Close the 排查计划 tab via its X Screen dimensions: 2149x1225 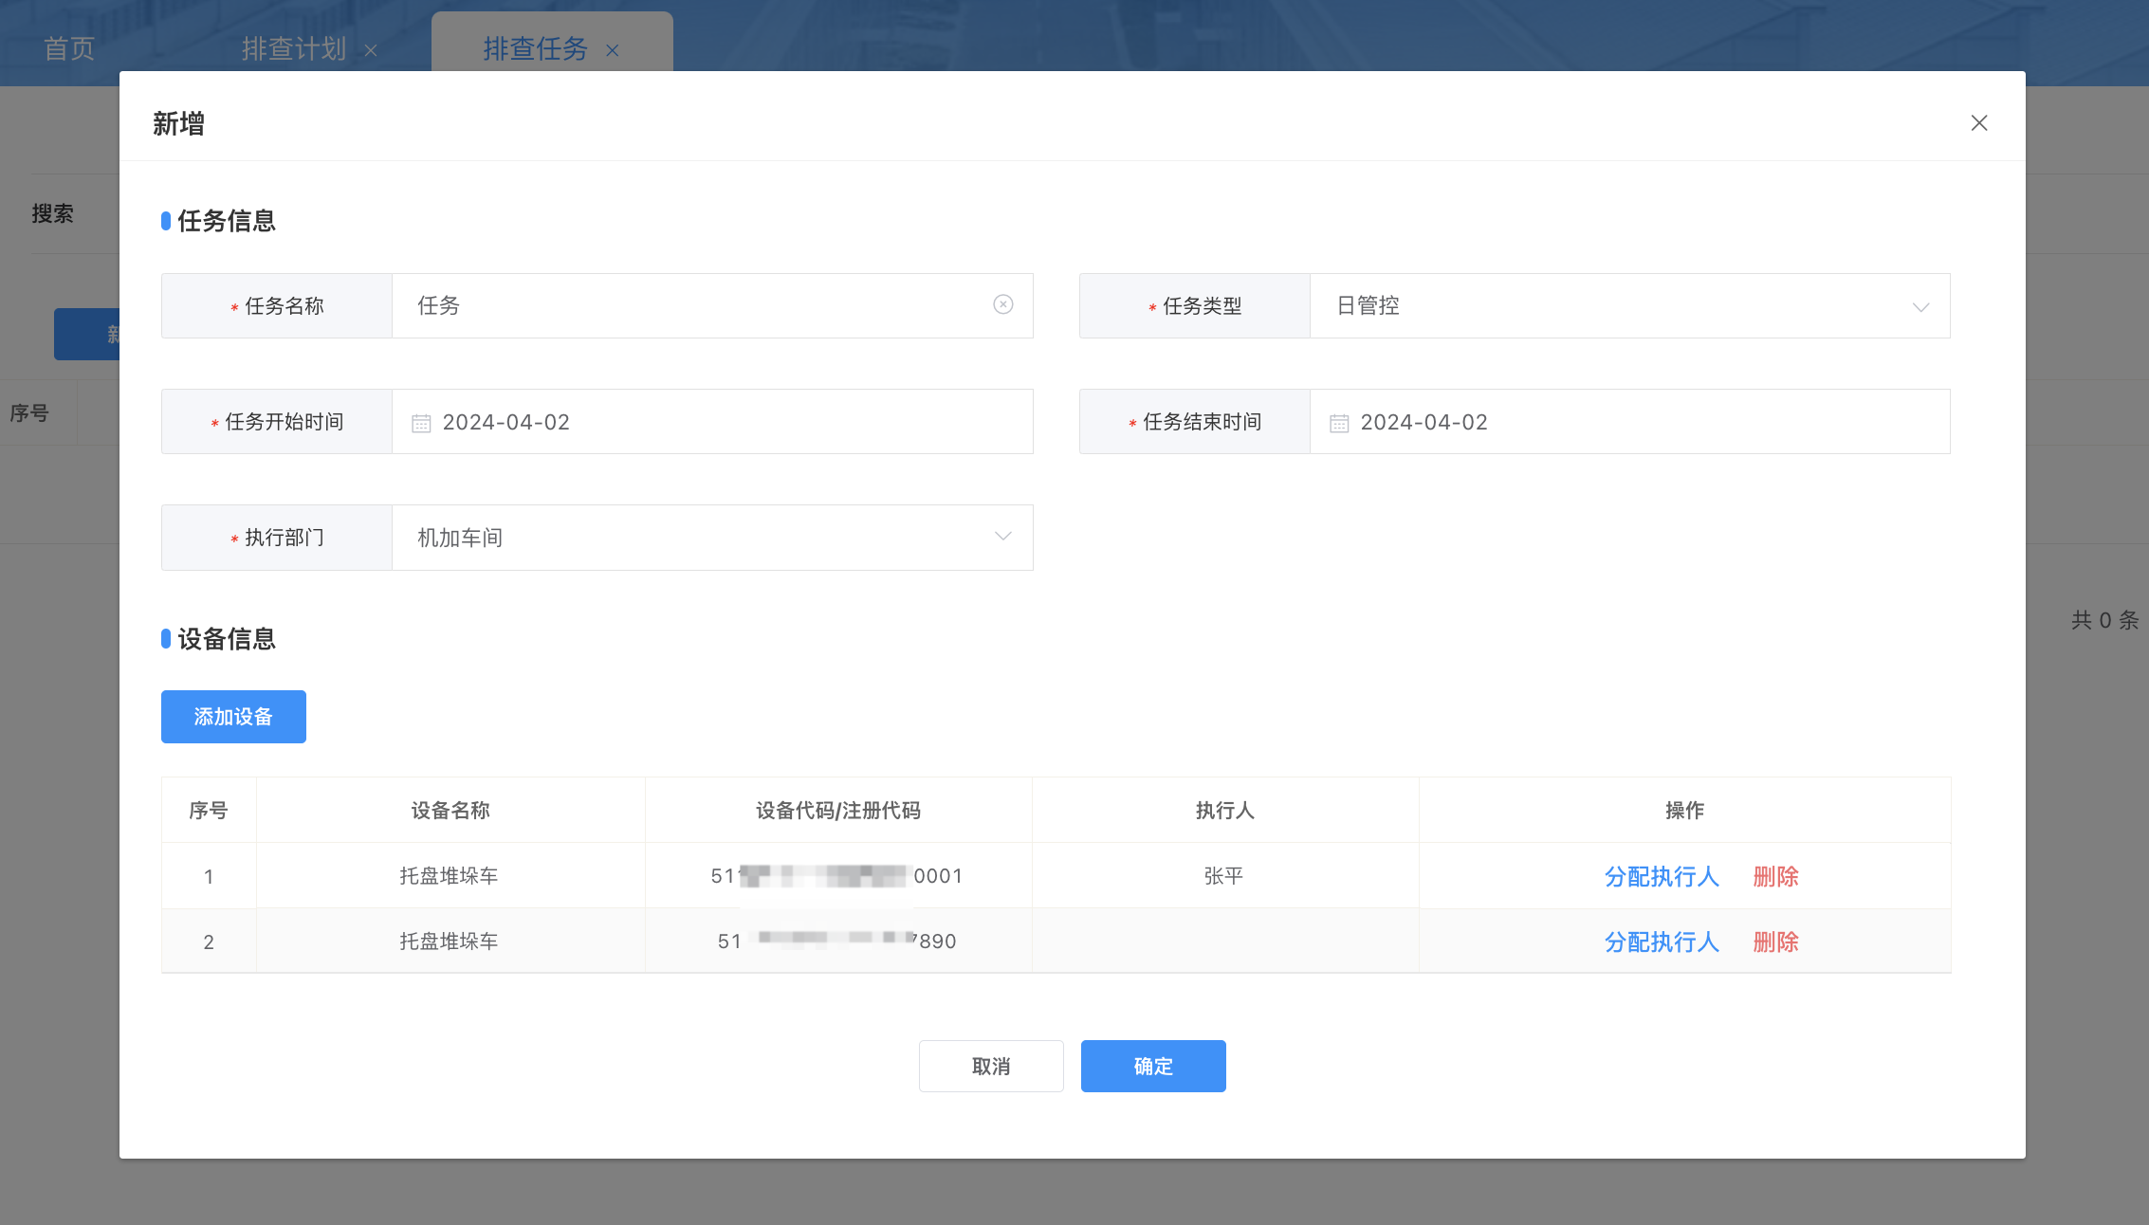click(371, 50)
